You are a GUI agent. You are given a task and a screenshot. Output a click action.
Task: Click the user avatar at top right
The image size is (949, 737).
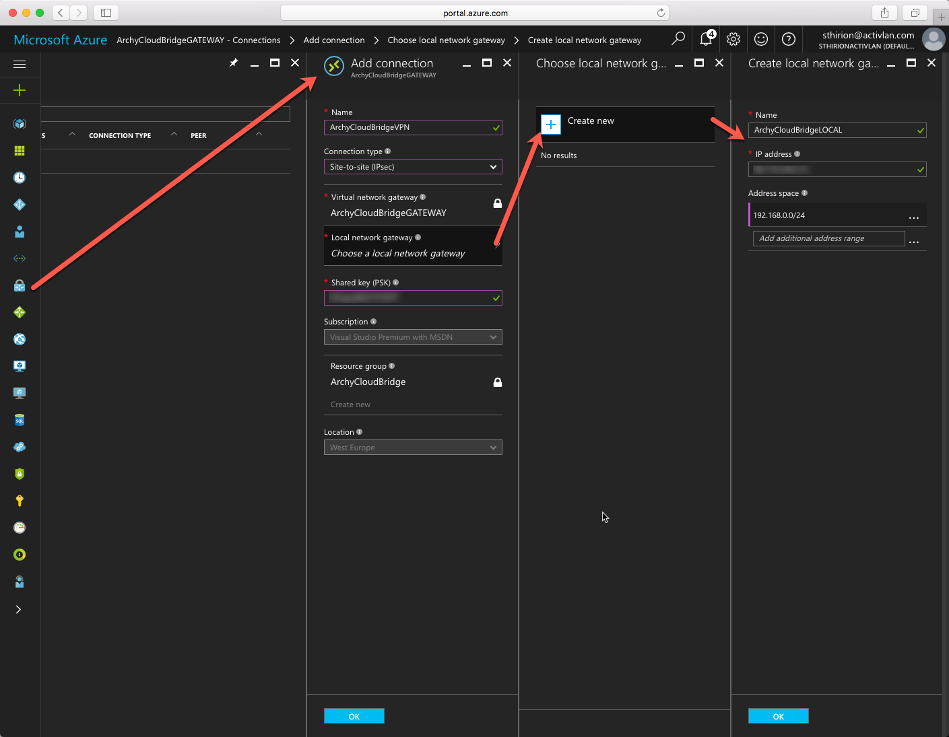point(934,39)
